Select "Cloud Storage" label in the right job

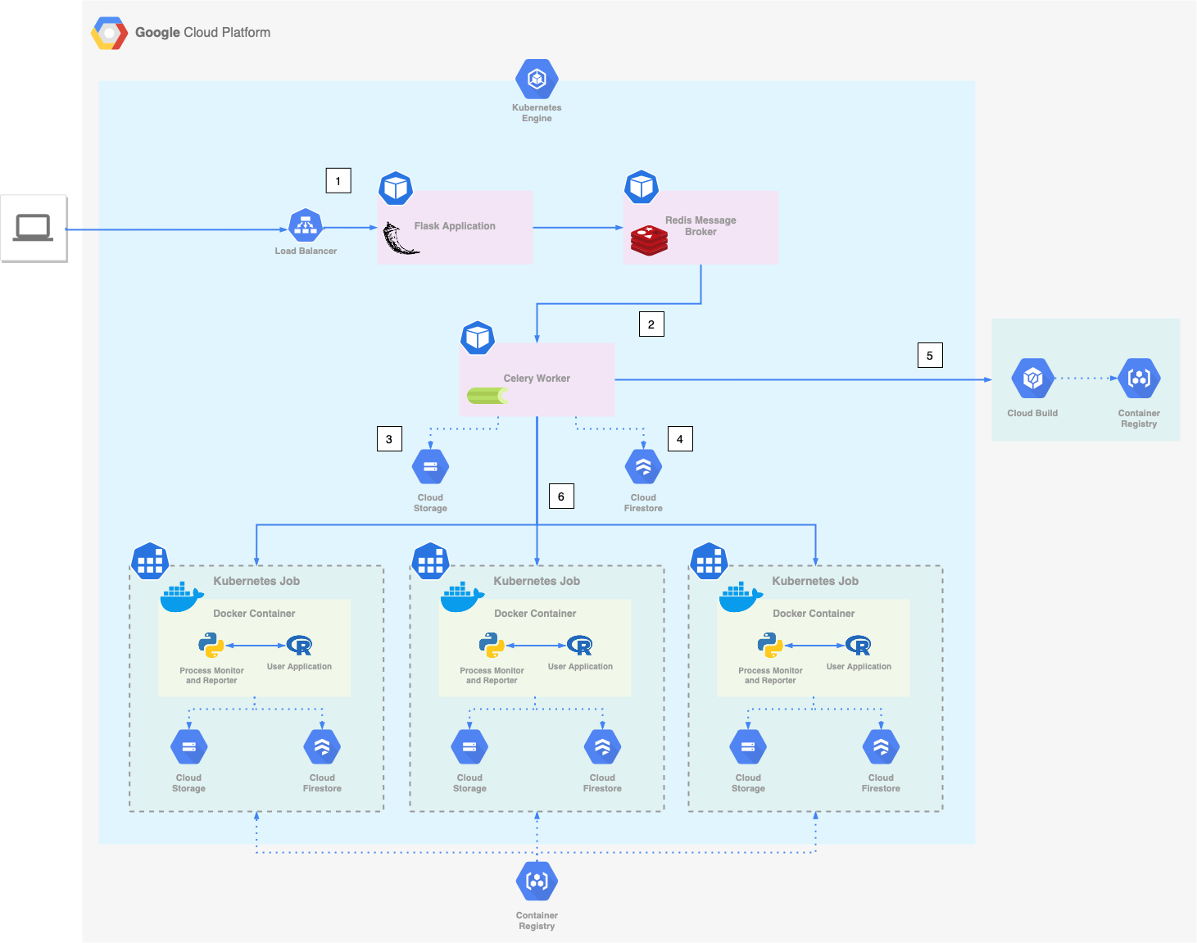point(748,783)
